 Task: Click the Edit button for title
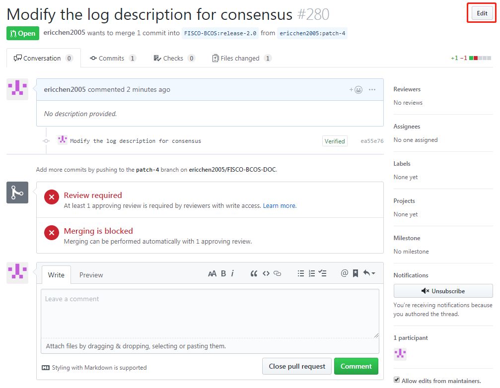(x=482, y=13)
